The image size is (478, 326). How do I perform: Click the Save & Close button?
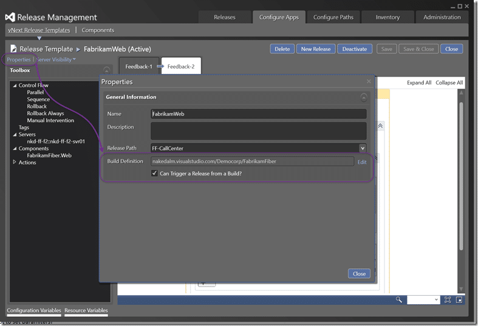coord(418,49)
